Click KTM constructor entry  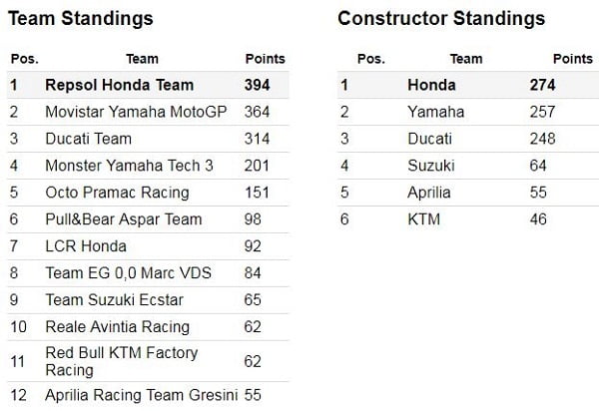click(x=424, y=219)
